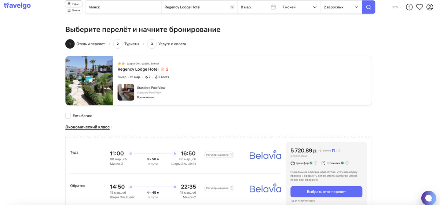Switch to the Туры toggle
Viewport: 440px width, 205px height.
click(73, 4)
